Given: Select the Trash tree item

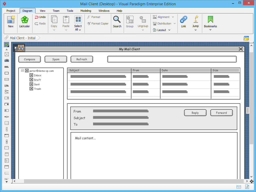Looking at the screenshot, I should click(35, 89).
